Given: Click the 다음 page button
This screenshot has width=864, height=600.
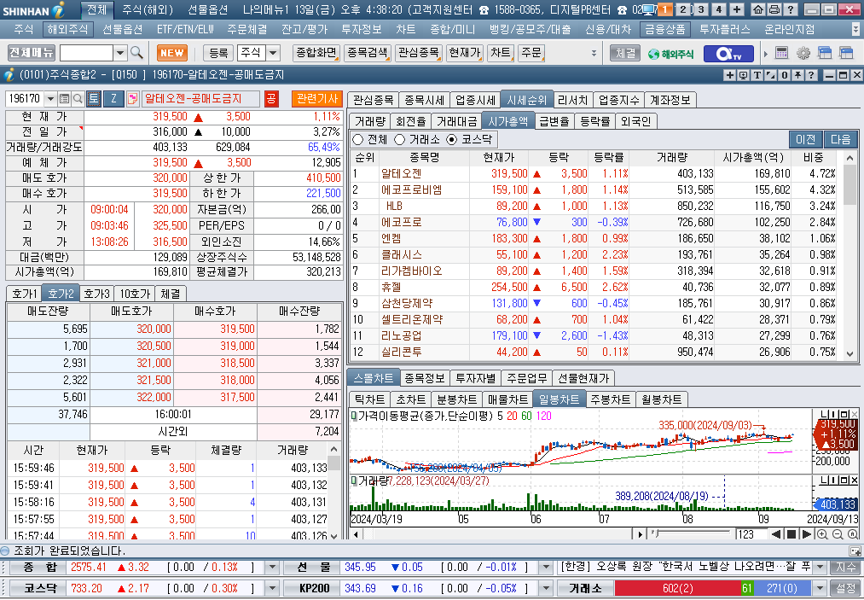Looking at the screenshot, I should pyautogui.click(x=840, y=139).
